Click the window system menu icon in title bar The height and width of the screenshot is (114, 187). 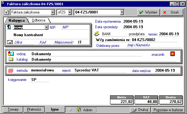pyautogui.click(x=3, y=3)
